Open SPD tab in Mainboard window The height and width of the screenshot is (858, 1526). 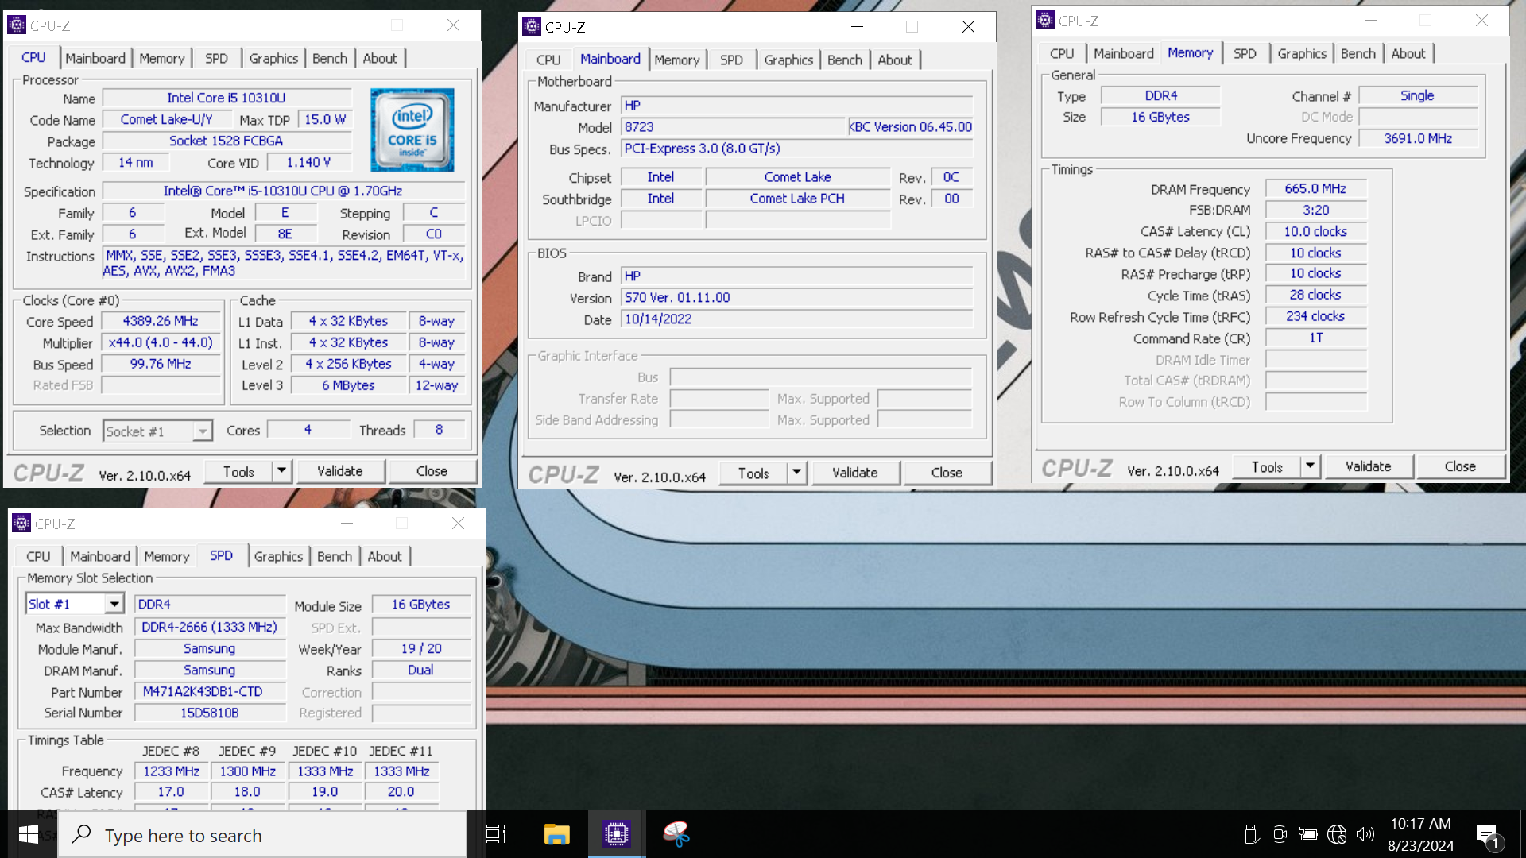point(731,60)
